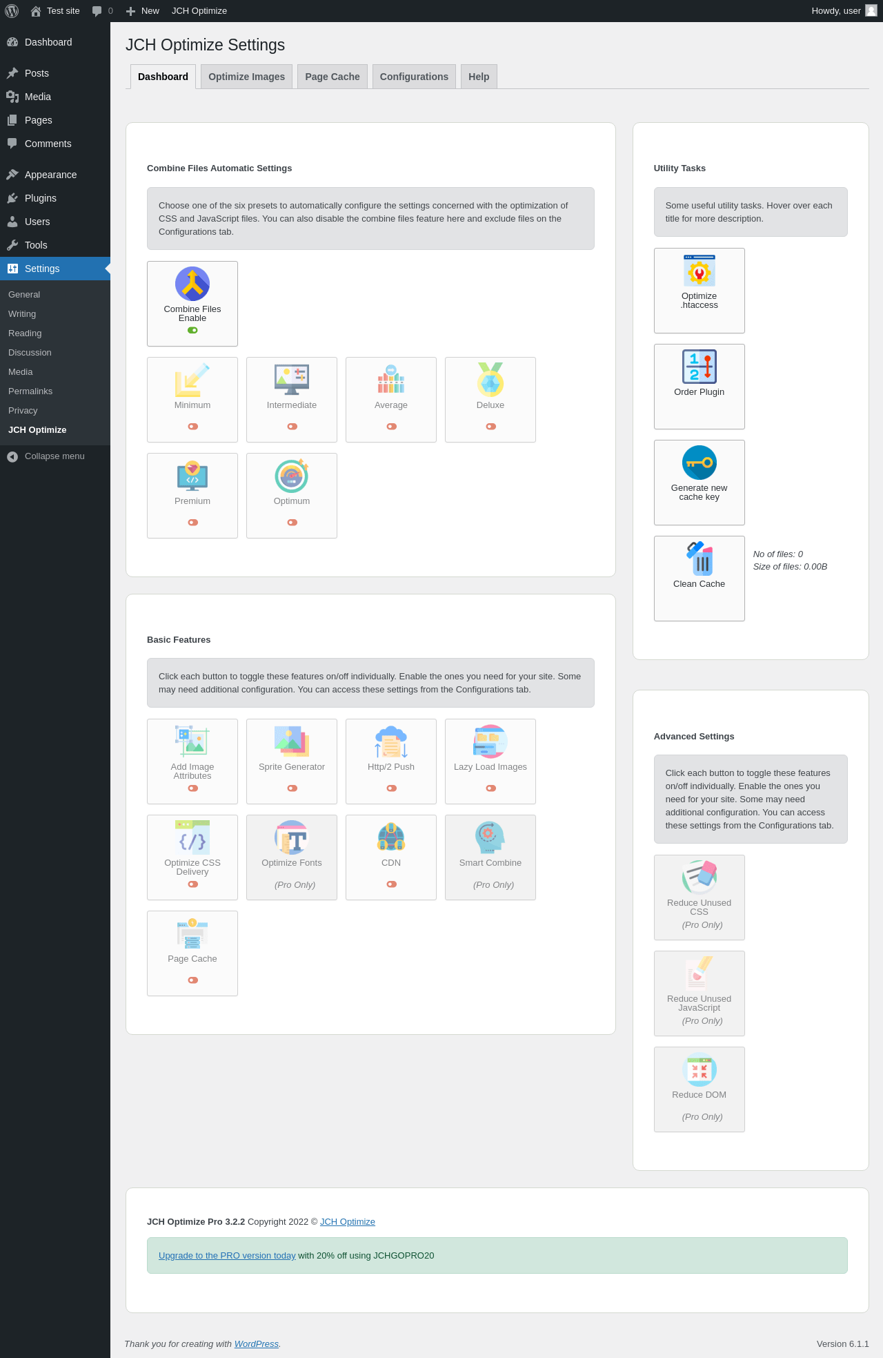Open the New content menu
Viewport: 883px width, 1358px height.
point(143,11)
